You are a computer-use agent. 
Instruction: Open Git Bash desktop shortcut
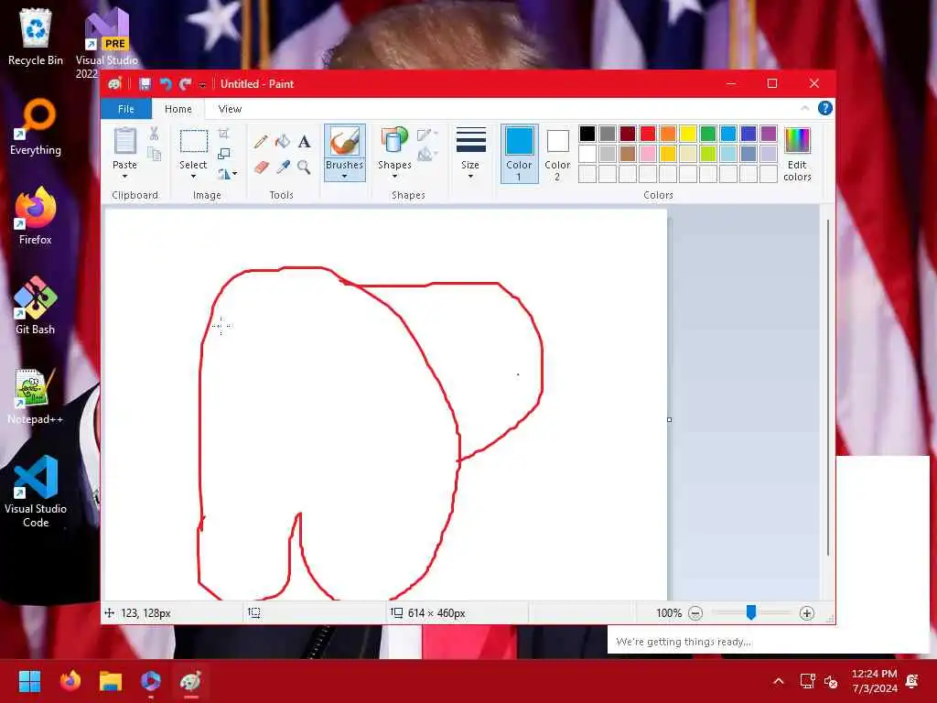pos(36,305)
